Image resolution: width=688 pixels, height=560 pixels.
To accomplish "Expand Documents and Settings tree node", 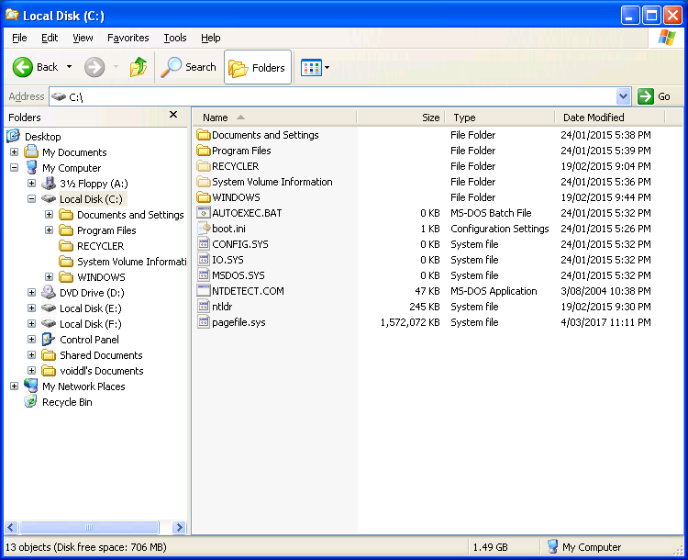I will pyautogui.click(x=50, y=215).
